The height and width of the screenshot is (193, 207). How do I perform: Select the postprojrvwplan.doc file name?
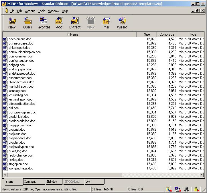pyautogui.click(x=22, y=112)
